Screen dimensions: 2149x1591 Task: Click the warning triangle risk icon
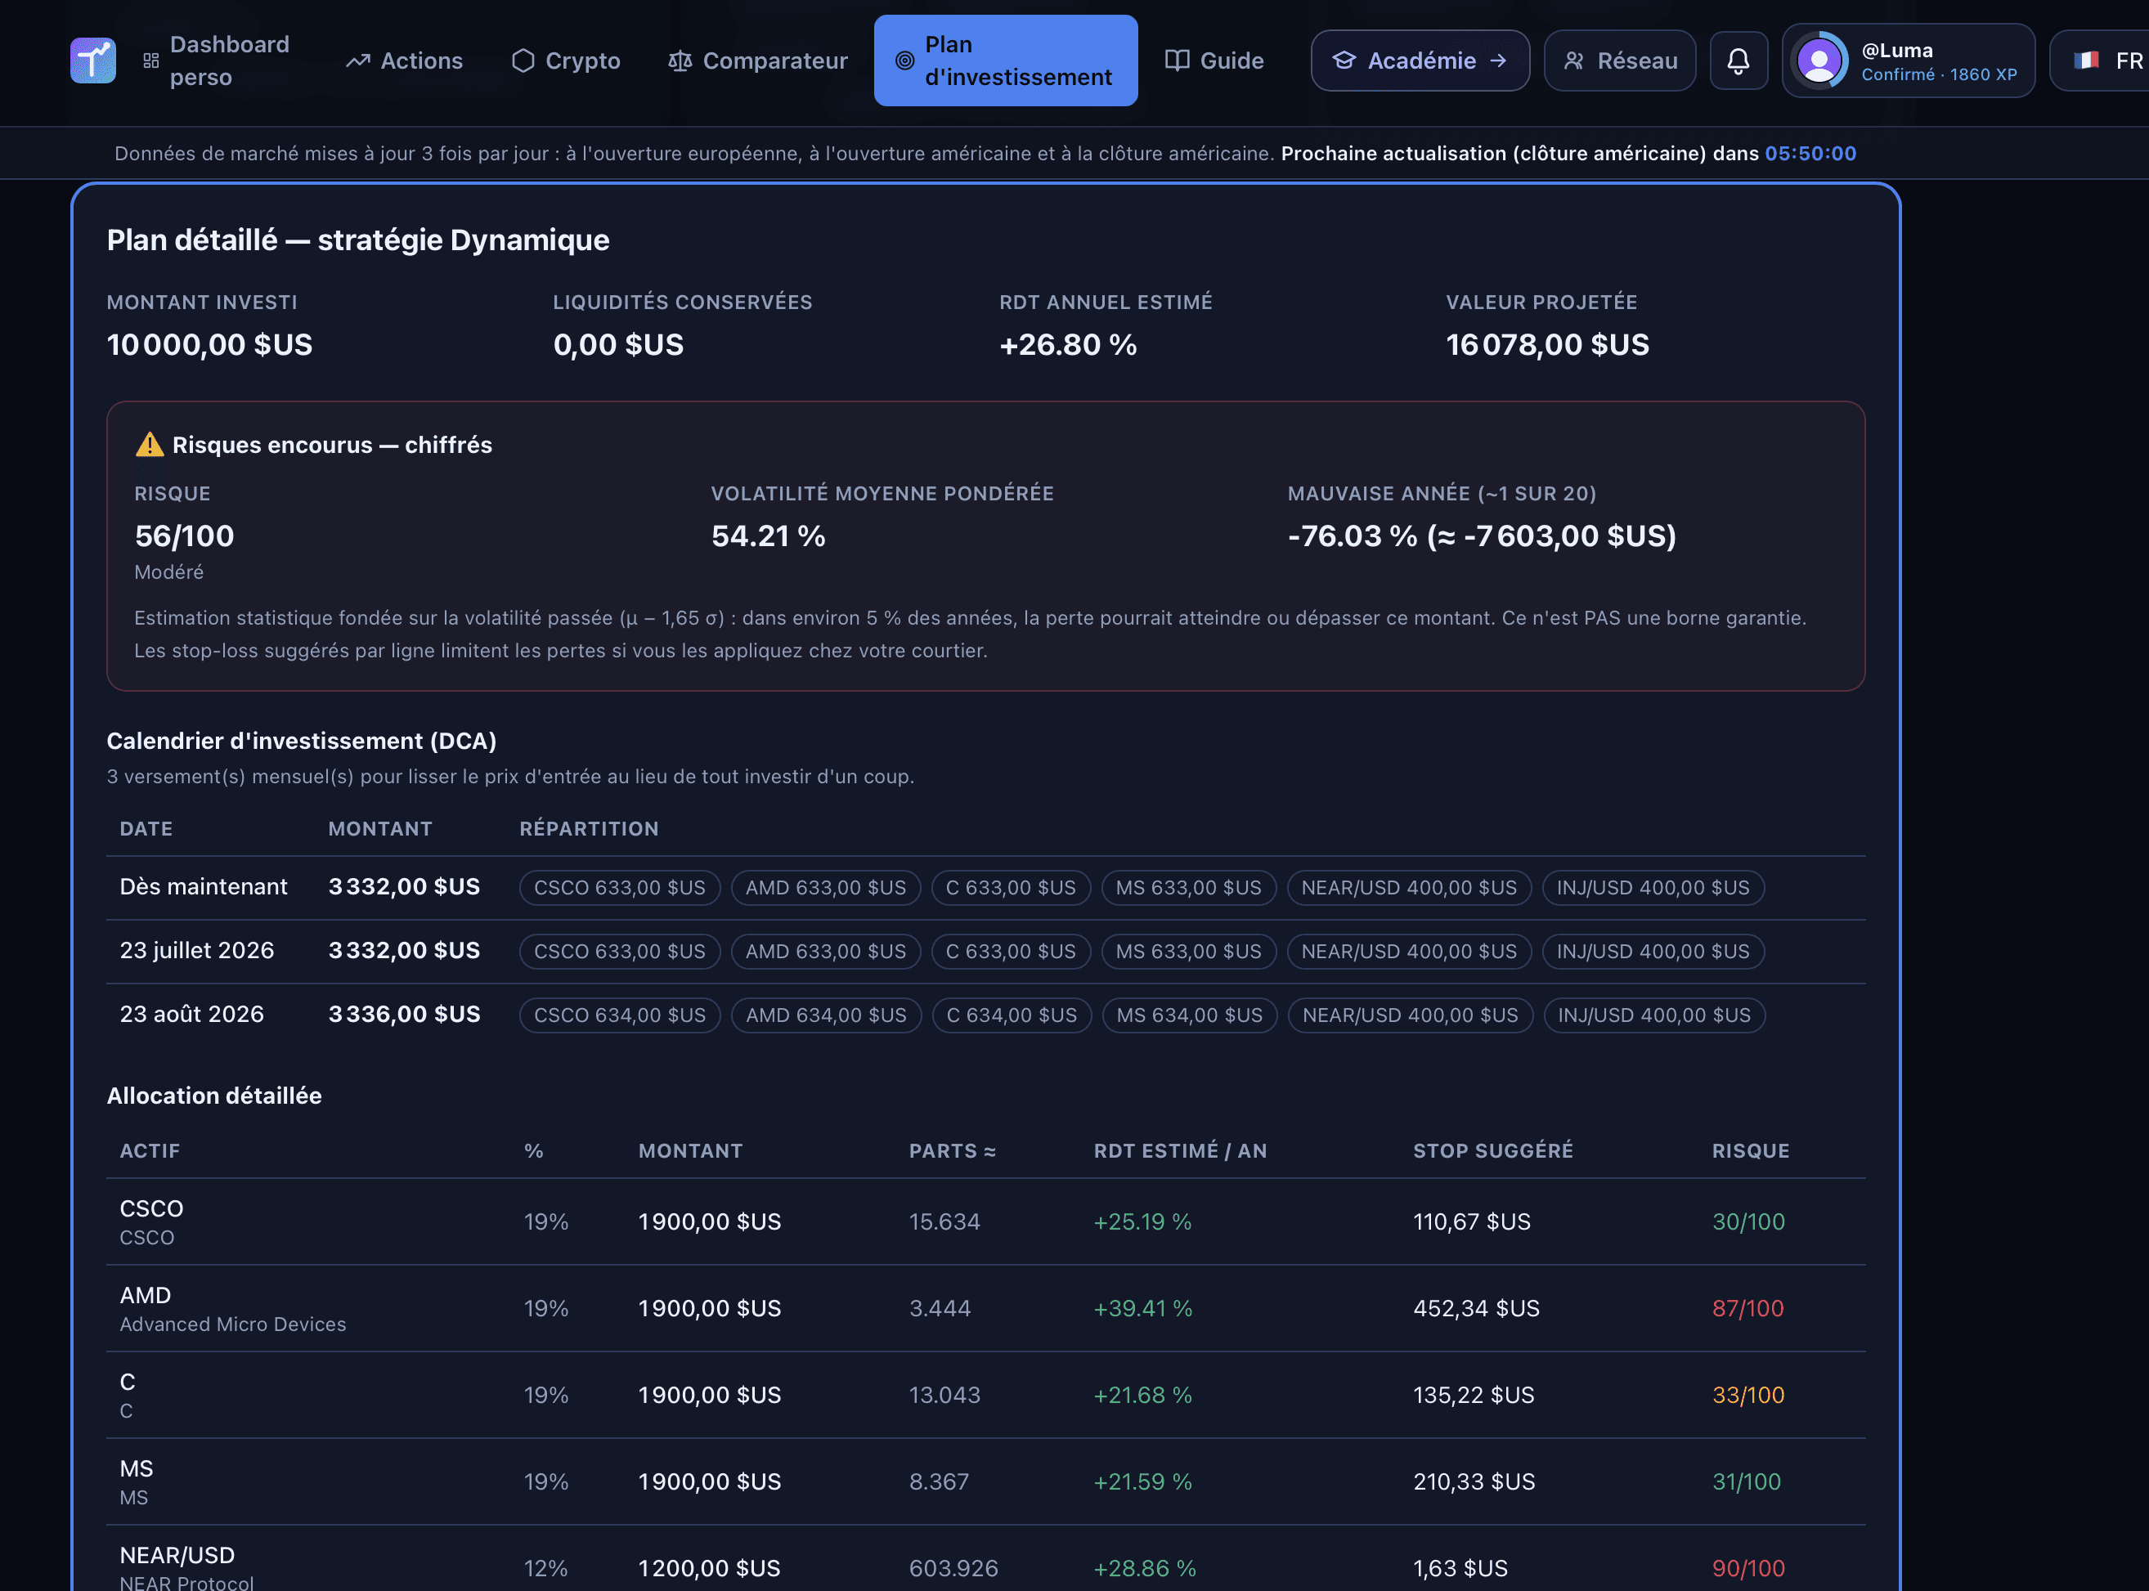click(150, 444)
